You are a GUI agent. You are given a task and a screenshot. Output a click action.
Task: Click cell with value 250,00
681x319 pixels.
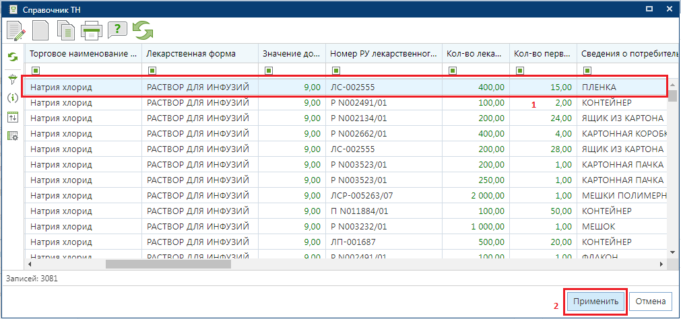pyautogui.click(x=476, y=180)
